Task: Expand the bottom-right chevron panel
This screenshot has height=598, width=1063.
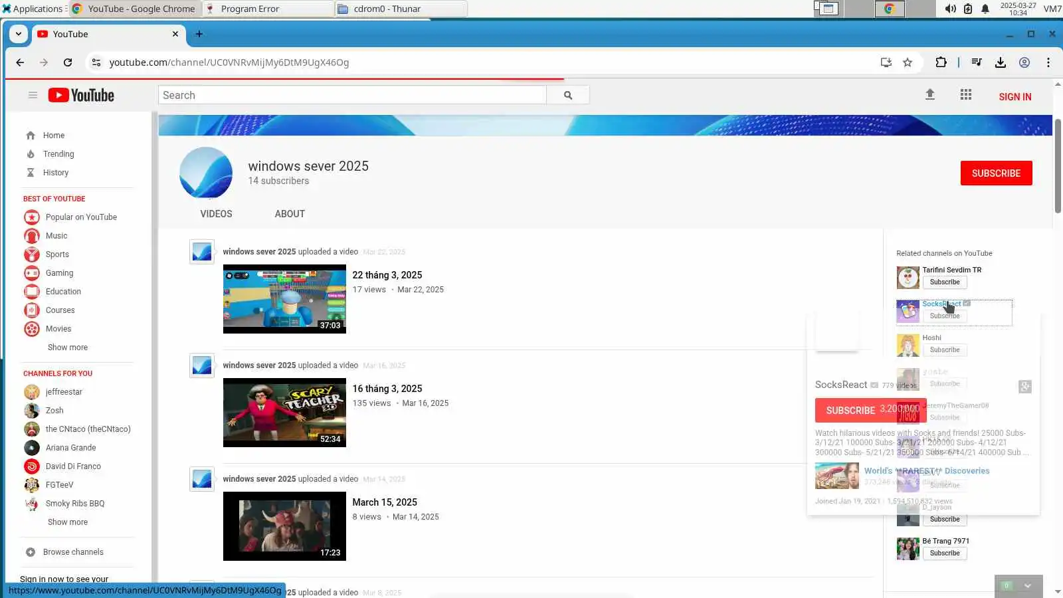Action: tap(1028, 585)
